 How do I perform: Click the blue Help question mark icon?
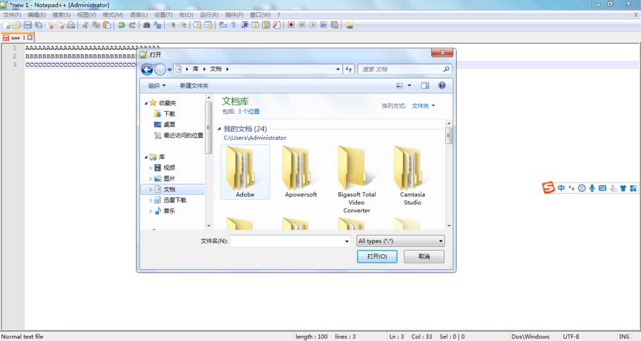coord(442,85)
